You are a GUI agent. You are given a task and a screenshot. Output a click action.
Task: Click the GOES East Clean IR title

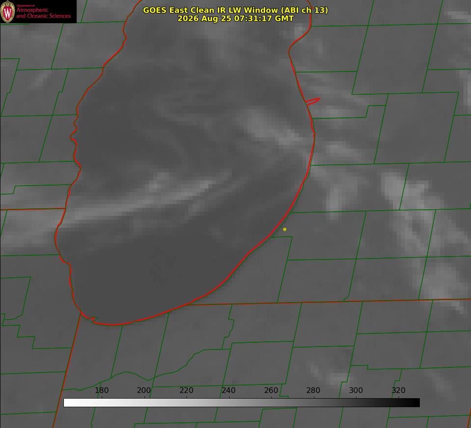pyautogui.click(x=236, y=10)
